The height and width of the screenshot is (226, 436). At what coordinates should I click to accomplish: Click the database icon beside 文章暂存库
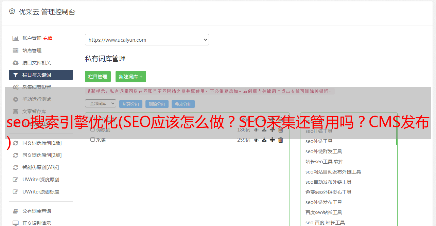coord(15,111)
